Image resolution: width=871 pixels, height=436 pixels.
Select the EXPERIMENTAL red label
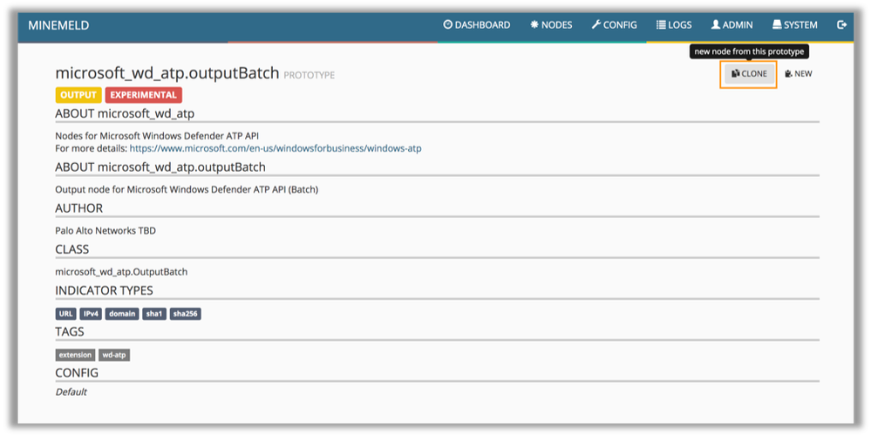point(144,95)
